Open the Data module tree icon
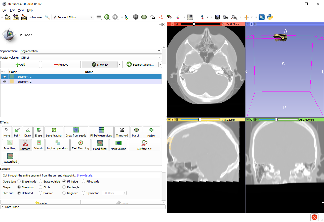The height and width of the screenshot is (222, 324). (128, 17)
